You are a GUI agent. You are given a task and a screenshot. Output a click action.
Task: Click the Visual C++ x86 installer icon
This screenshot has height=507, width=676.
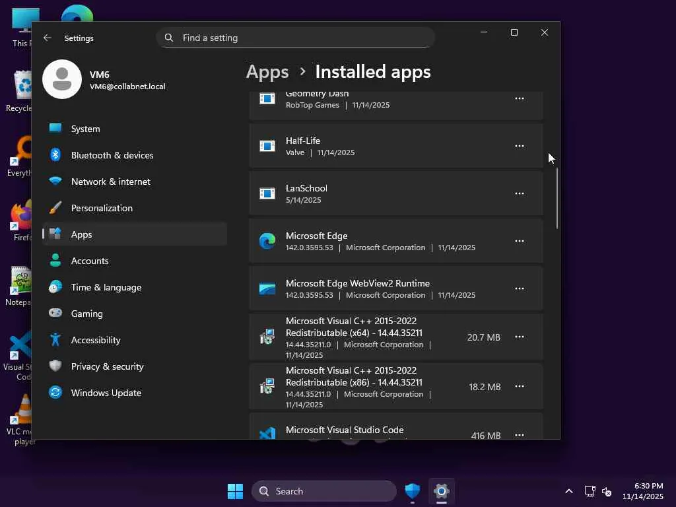tap(267, 386)
